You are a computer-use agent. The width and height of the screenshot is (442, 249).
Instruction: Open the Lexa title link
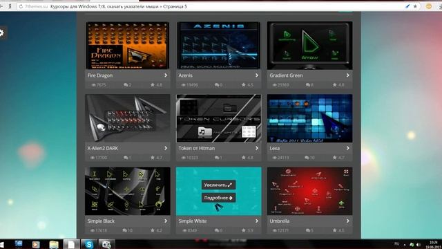(274, 148)
